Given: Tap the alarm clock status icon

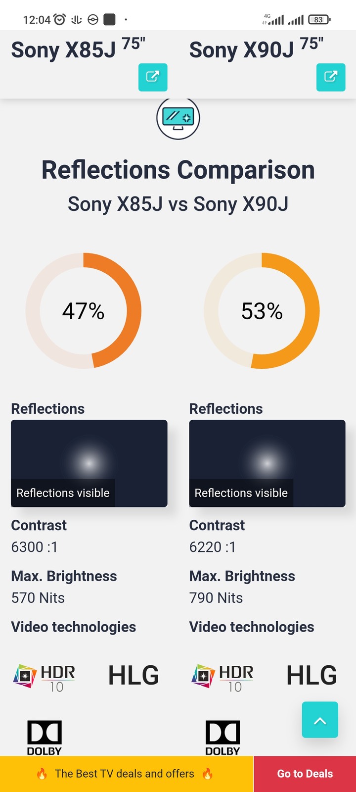Looking at the screenshot, I should tap(60, 19).
